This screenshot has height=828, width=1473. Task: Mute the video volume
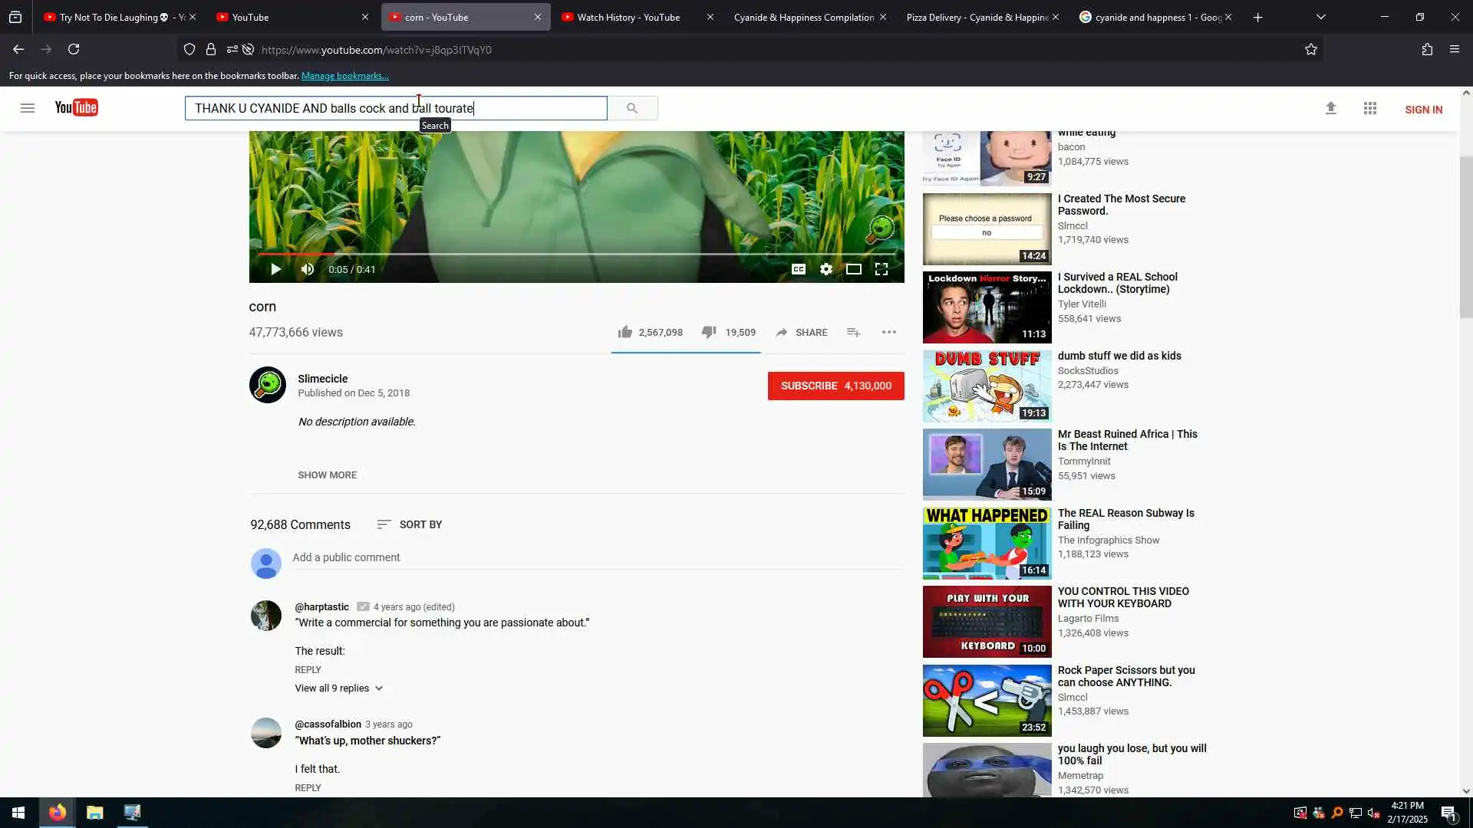coord(308,269)
